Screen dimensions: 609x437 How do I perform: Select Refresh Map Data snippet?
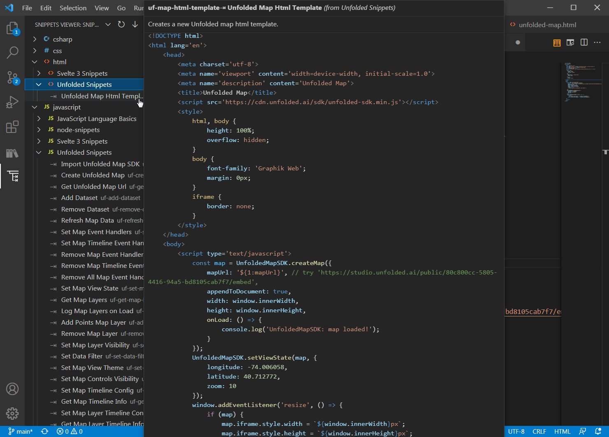tap(84, 220)
